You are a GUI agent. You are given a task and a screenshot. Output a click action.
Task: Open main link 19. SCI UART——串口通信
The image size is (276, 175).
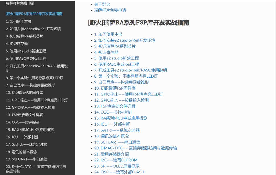[117, 142]
